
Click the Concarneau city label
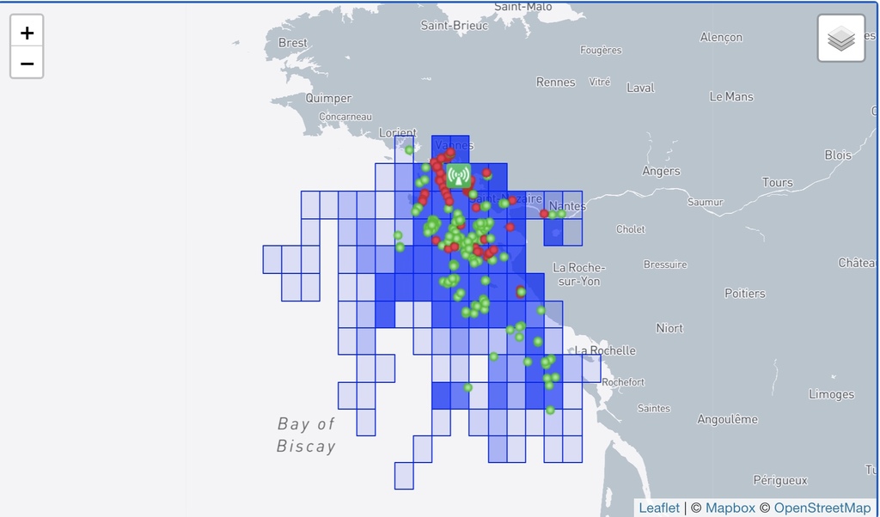click(345, 117)
